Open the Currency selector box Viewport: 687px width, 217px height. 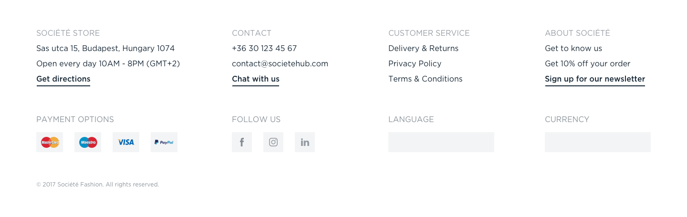click(x=598, y=142)
